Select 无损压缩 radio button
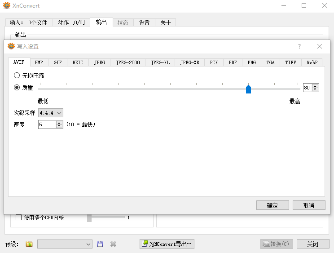This screenshot has width=334, height=253. point(17,75)
